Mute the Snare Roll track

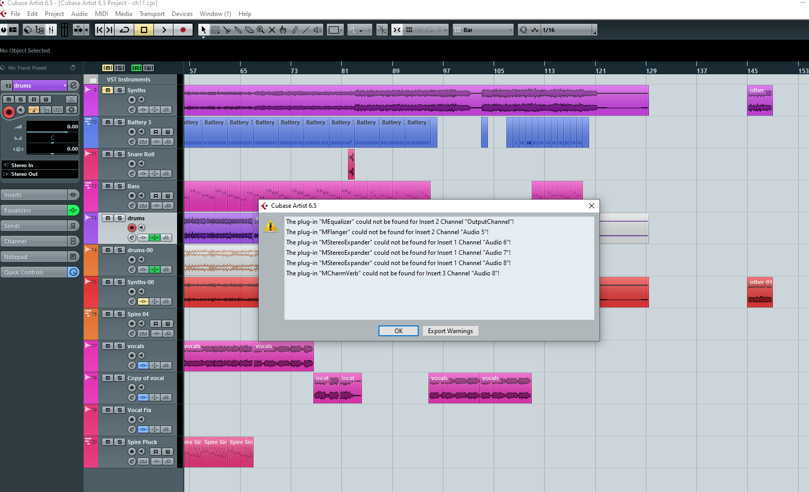point(107,154)
